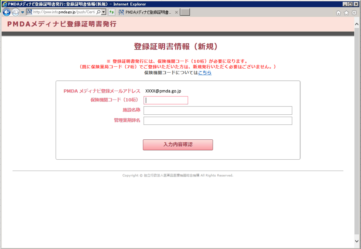The image size is (361, 249).
Task: Open a new blank tab
Action: pos(185,12)
